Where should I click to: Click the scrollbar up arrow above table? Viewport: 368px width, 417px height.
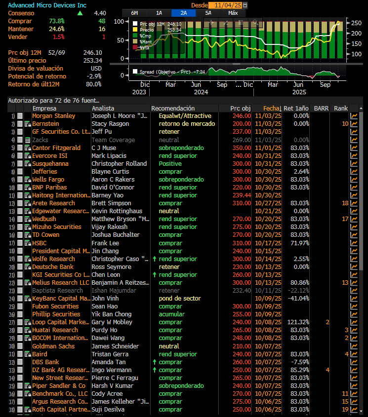point(361,108)
